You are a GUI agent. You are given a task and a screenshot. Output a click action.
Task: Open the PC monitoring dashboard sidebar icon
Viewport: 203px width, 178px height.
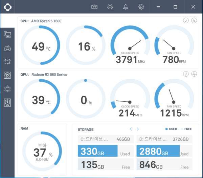[x=7, y=34]
